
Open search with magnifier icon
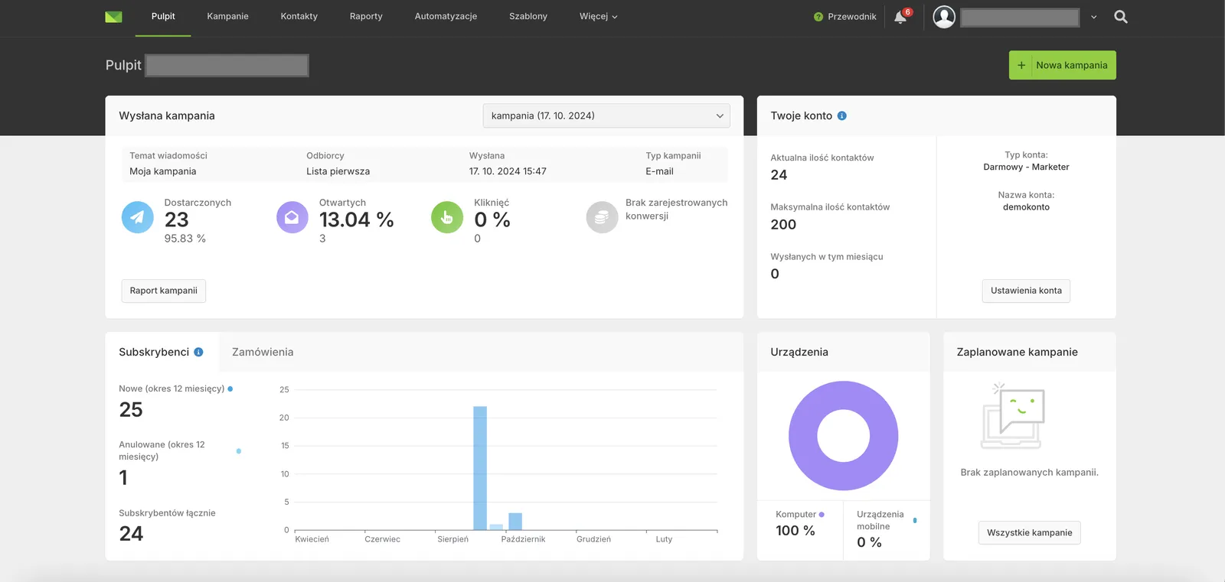pyautogui.click(x=1120, y=17)
